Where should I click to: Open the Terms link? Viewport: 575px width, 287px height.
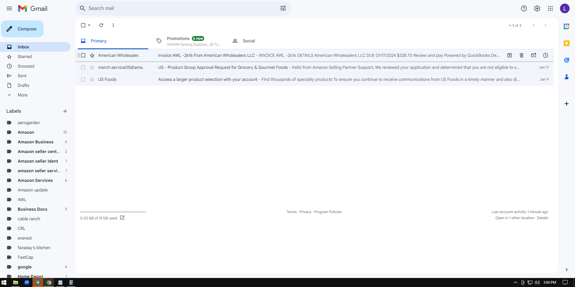(292, 212)
